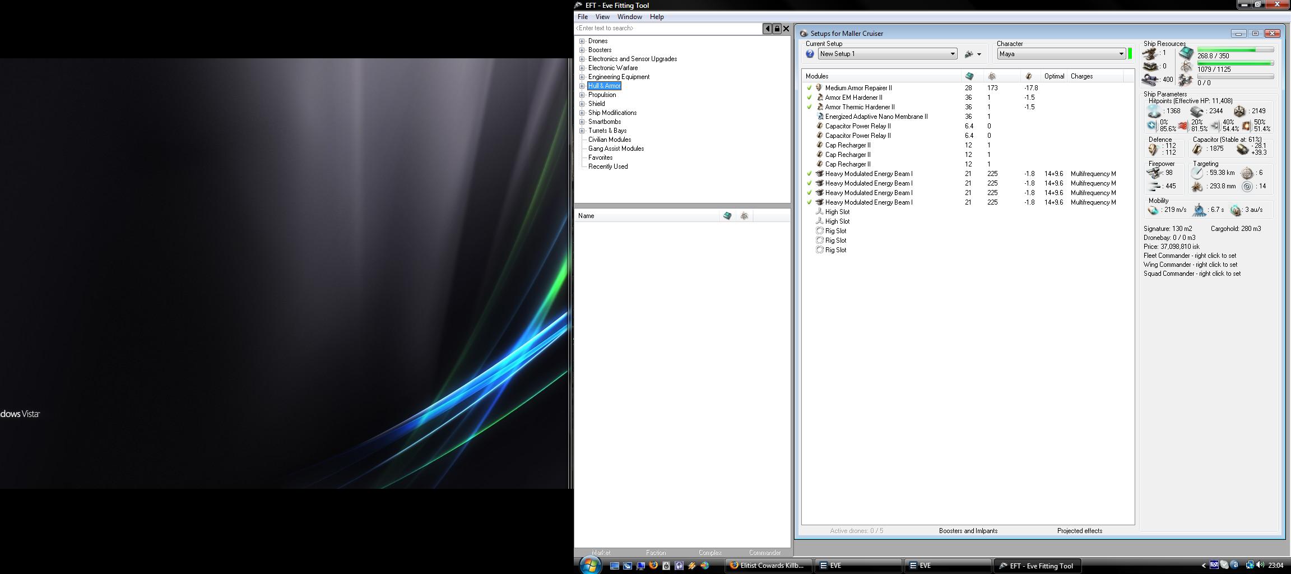The height and width of the screenshot is (574, 1291).
Task: Click the Optimal column header
Action: pyautogui.click(x=1054, y=76)
